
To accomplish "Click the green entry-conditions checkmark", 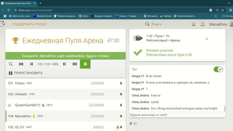I will tap(138, 52).
